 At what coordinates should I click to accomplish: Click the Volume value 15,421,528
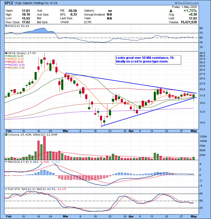coord(189,22)
